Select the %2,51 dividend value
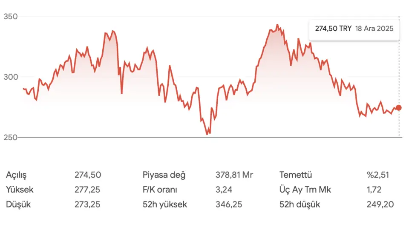The height and width of the screenshot is (239, 409). [x=378, y=175]
